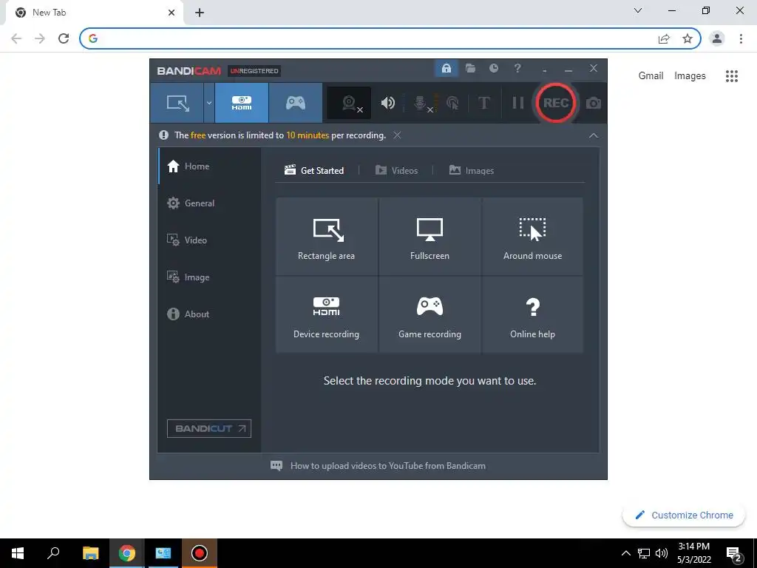Click the network icon in system tray

click(x=644, y=553)
